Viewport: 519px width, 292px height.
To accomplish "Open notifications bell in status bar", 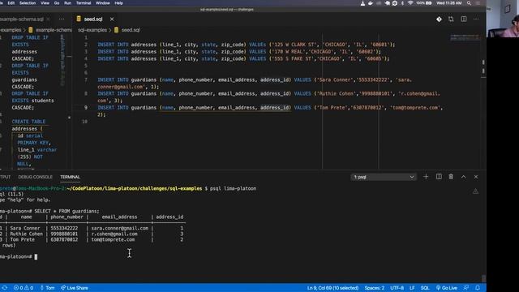I will tap(478, 288).
